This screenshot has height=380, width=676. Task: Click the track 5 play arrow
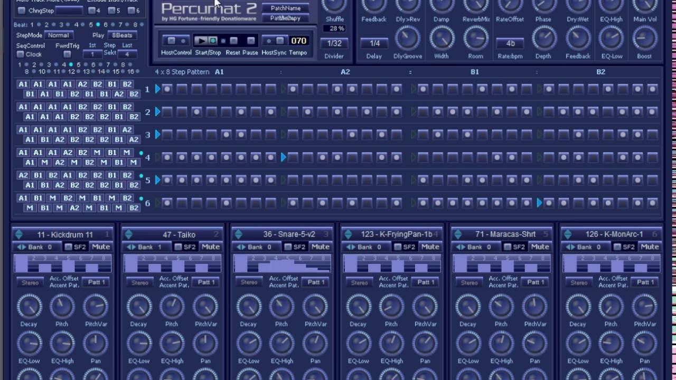tap(157, 180)
